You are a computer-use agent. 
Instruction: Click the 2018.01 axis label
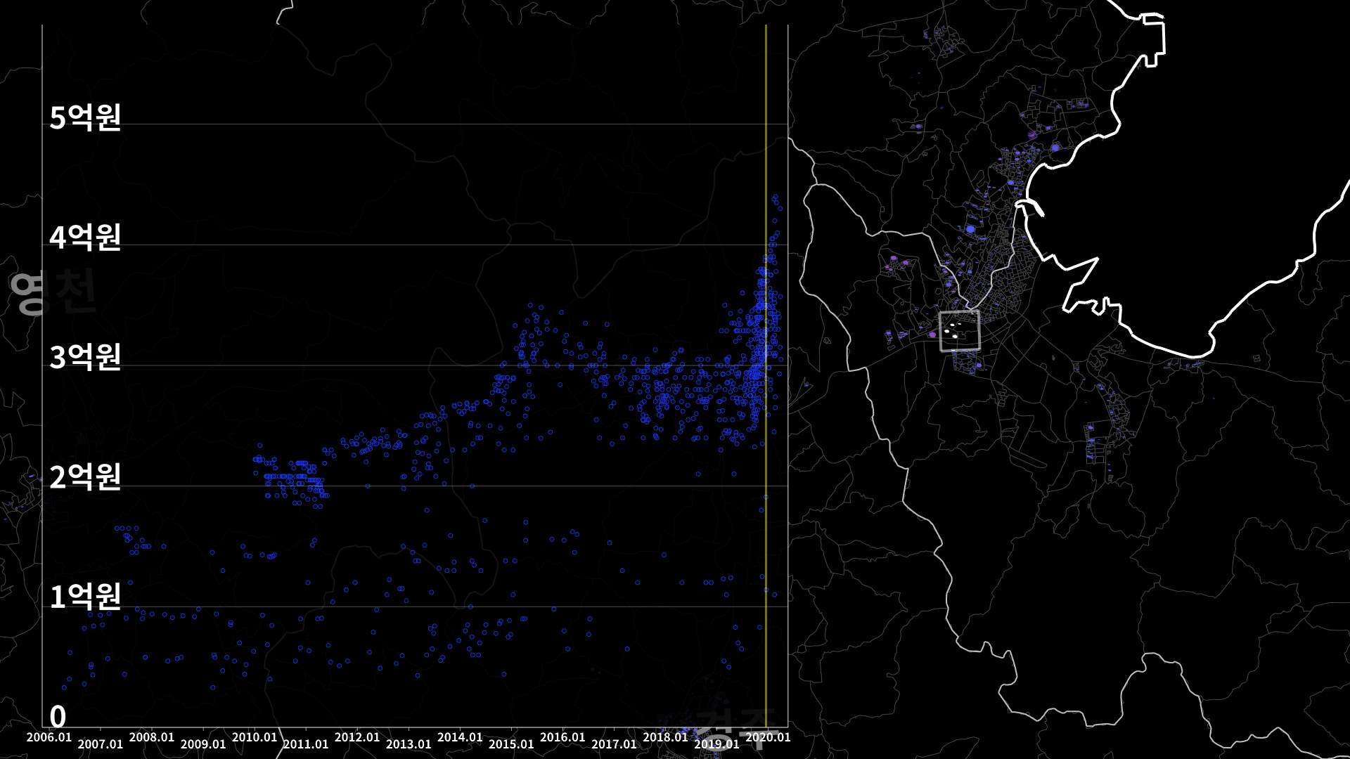click(x=665, y=737)
